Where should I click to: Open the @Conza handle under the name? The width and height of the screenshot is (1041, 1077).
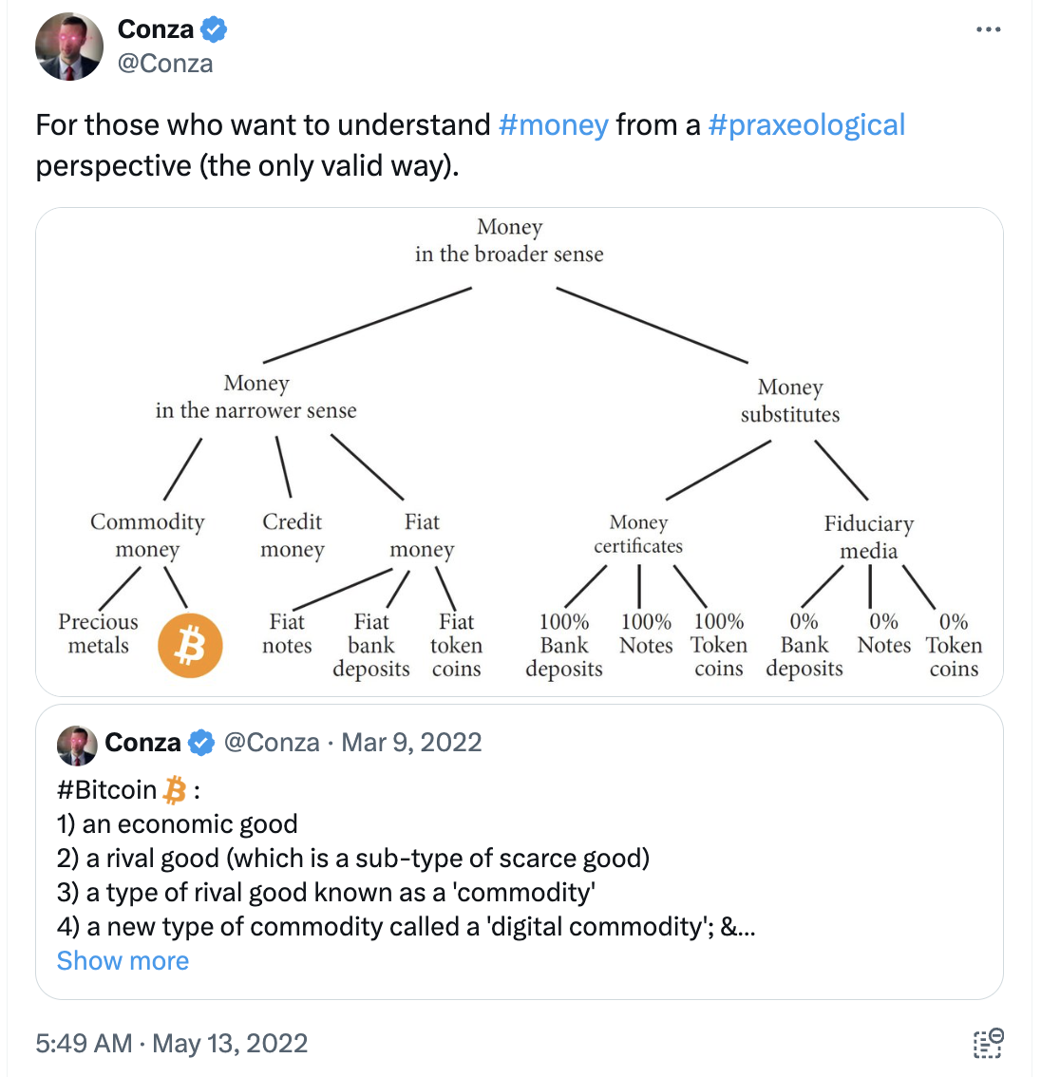pyautogui.click(x=165, y=64)
